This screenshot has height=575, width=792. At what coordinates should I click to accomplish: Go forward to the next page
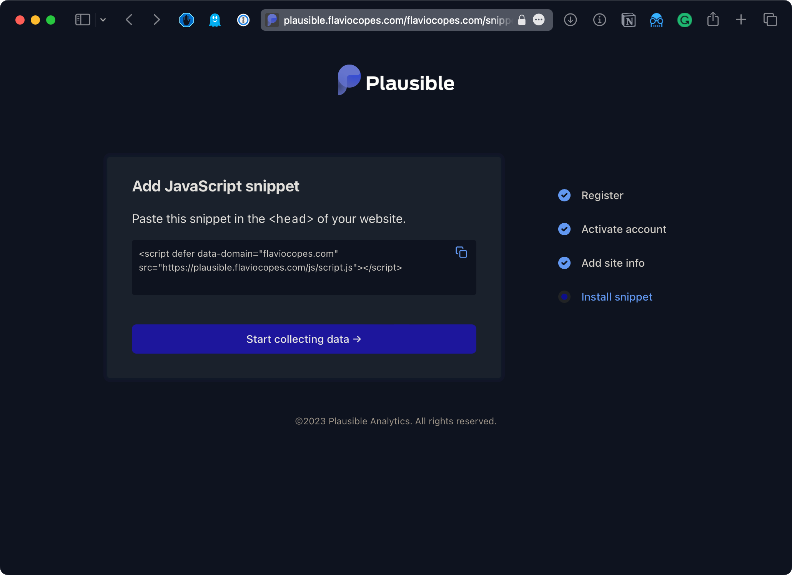(156, 20)
